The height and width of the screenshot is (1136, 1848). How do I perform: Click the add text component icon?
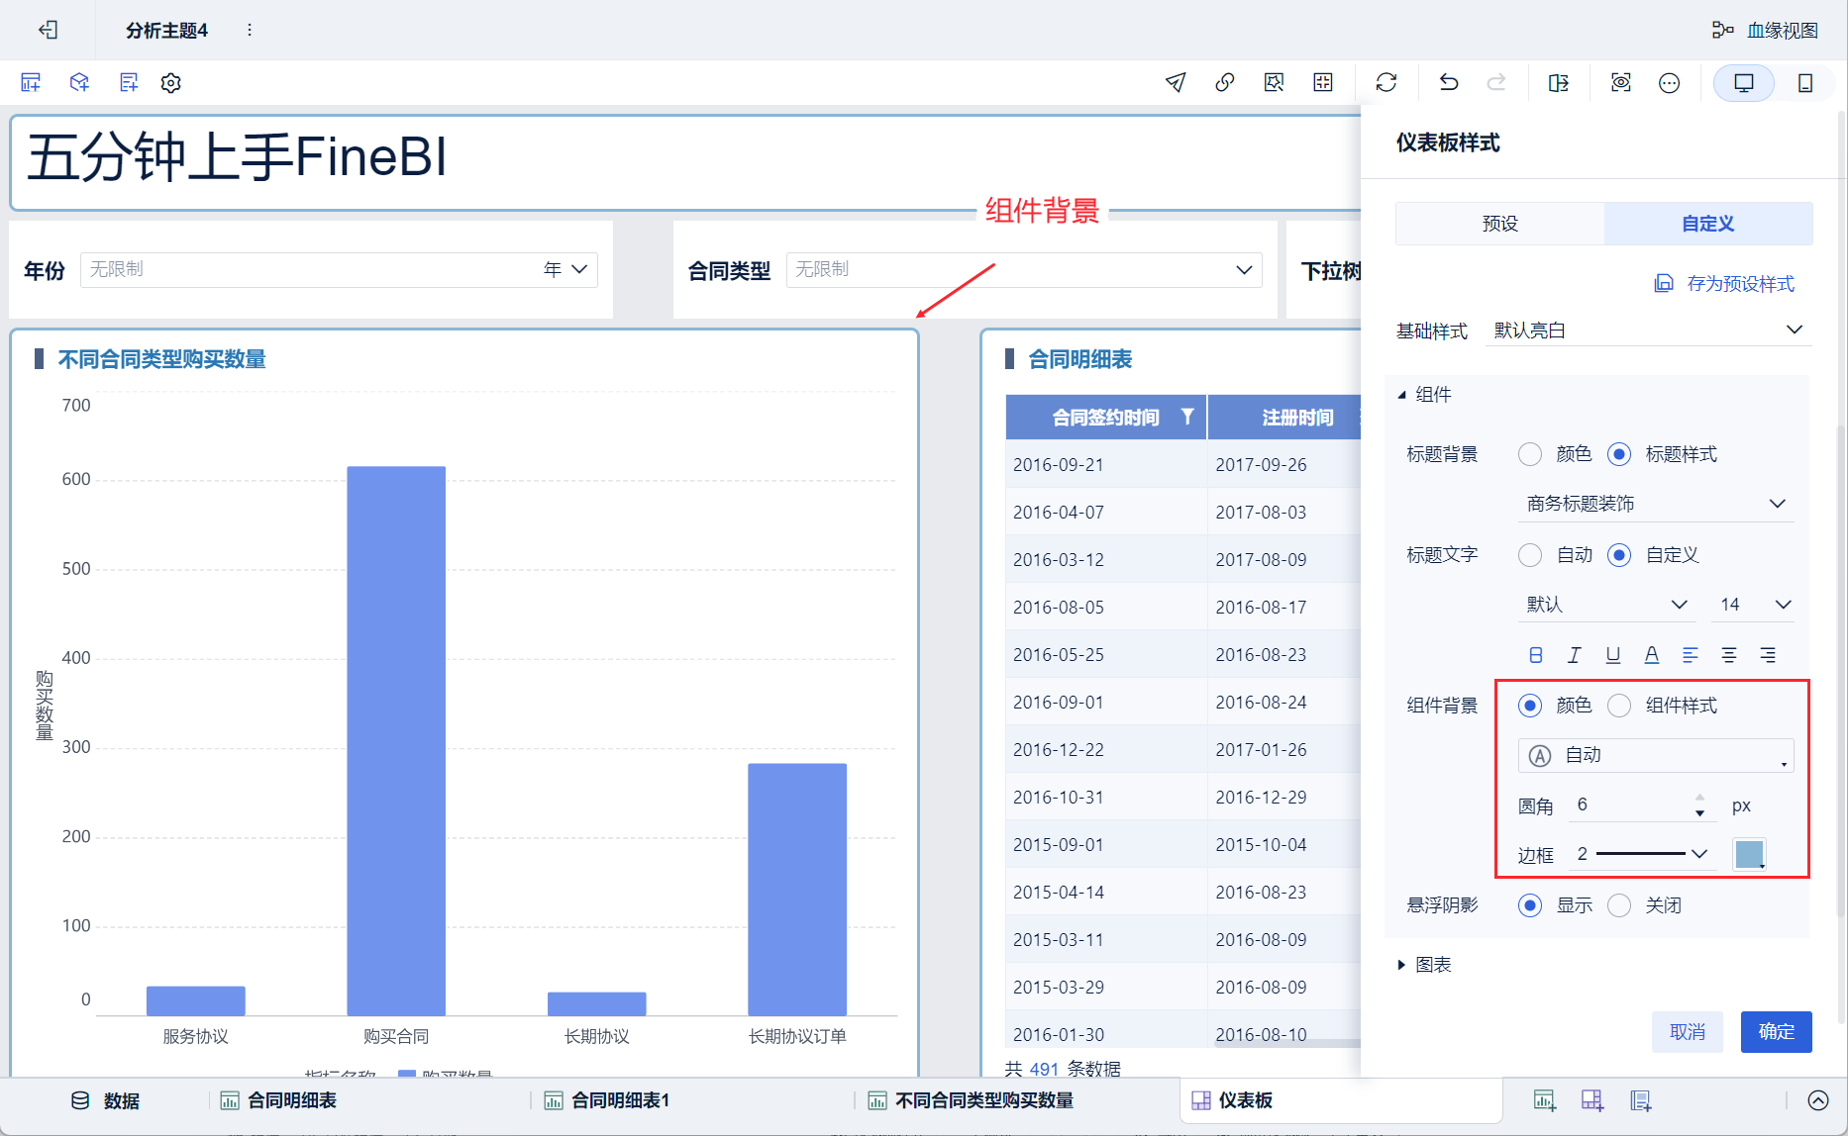coord(129,82)
